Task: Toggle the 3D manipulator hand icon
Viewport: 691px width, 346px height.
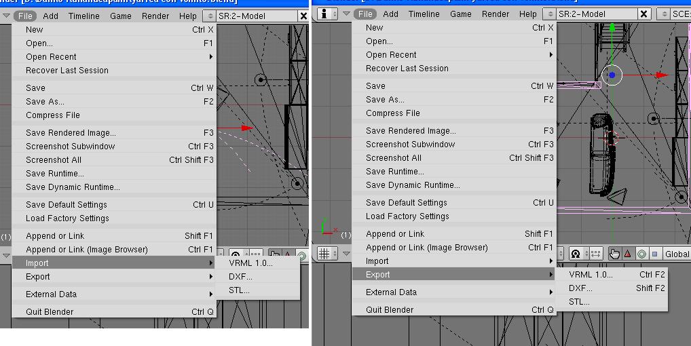Action: 614,254
